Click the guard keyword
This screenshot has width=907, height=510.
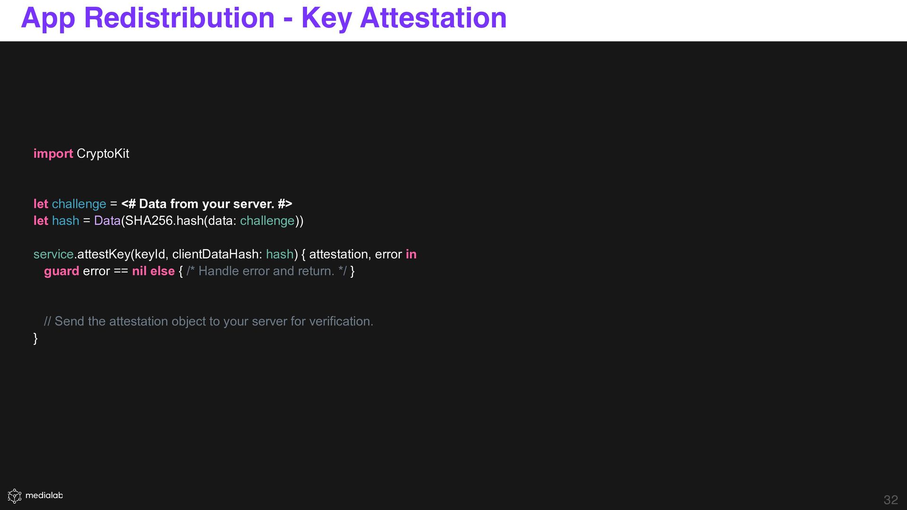pyautogui.click(x=61, y=271)
